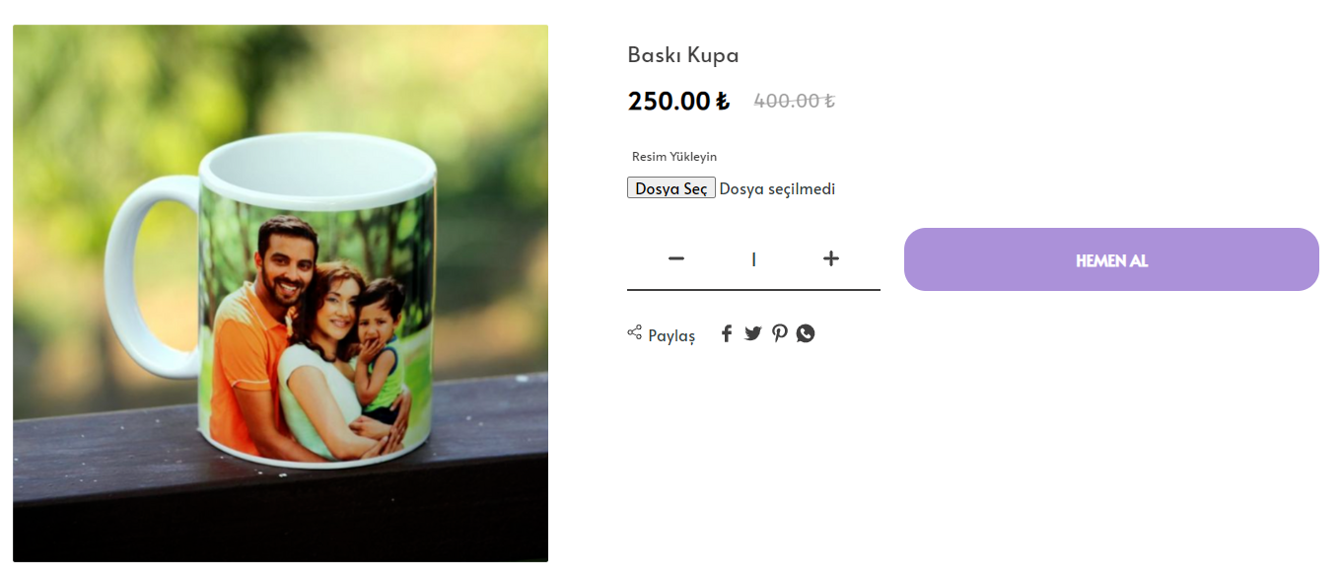Decrease quantity with the minus icon
This screenshot has height=578, width=1341.
pos(675,258)
